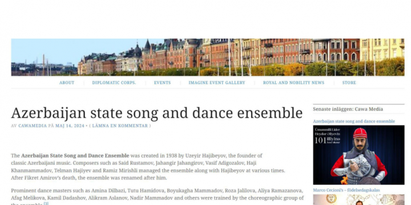Screen dimensions: 411x205
Task: Open the article title Azerbaijan state song heading
Action: (157, 113)
